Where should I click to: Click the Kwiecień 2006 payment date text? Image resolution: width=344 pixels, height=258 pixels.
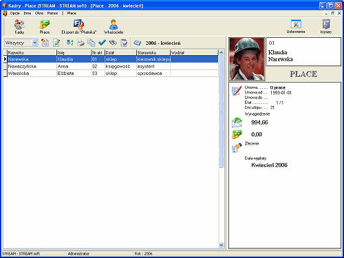(269, 165)
